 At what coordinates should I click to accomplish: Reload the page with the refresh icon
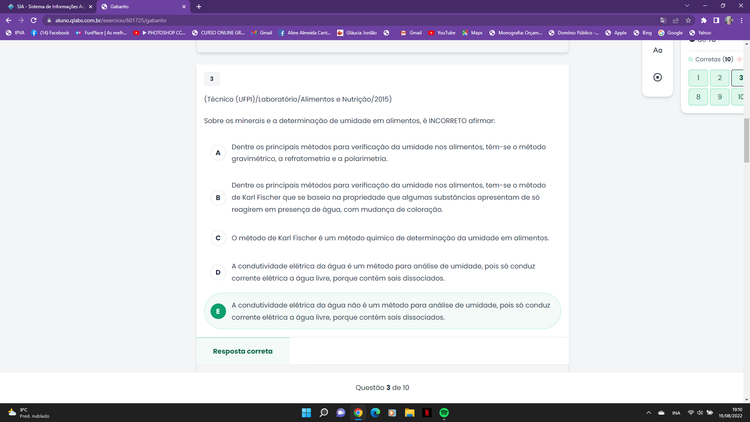(x=34, y=20)
